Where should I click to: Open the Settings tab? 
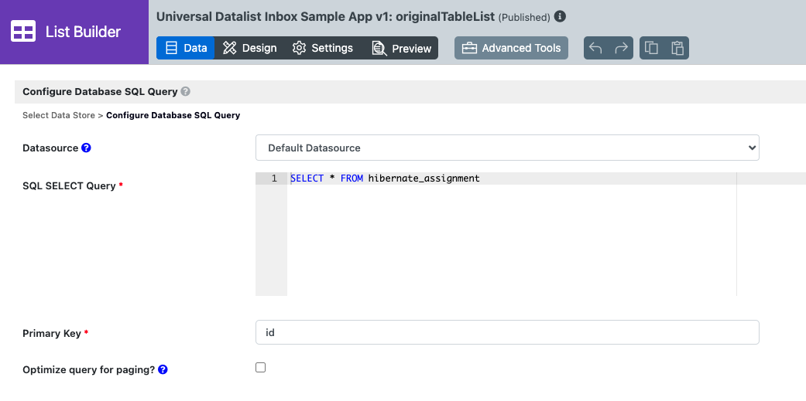(322, 48)
